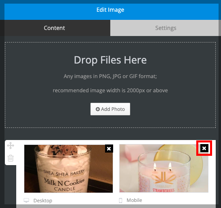Screen dimensions: 221x208
Task: Click the plus icon in Add Photo
Action: (x=98, y=109)
